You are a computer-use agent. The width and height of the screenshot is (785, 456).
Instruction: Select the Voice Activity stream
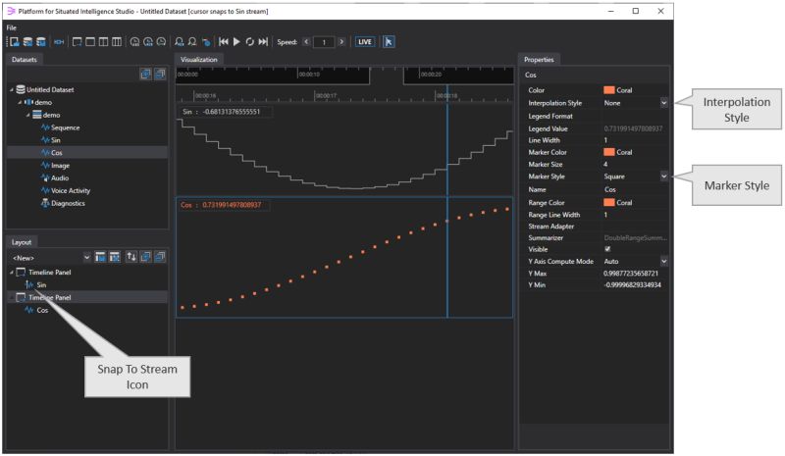coord(71,190)
